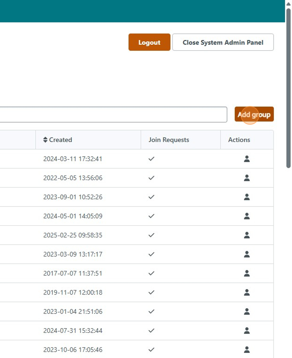
Task: Click the Actions column header
Action: [x=239, y=140]
